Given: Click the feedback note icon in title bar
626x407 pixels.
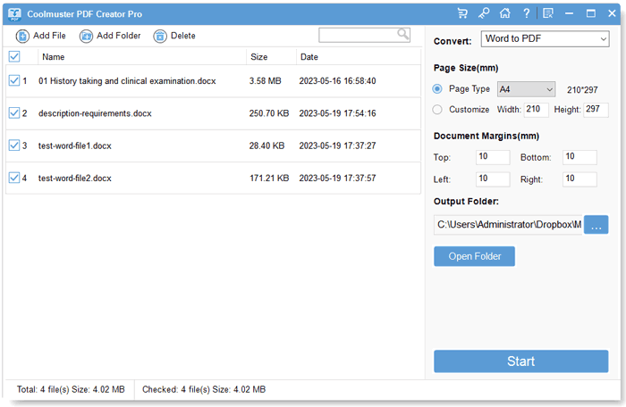Looking at the screenshot, I should pyautogui.click(x=548, y=13).
